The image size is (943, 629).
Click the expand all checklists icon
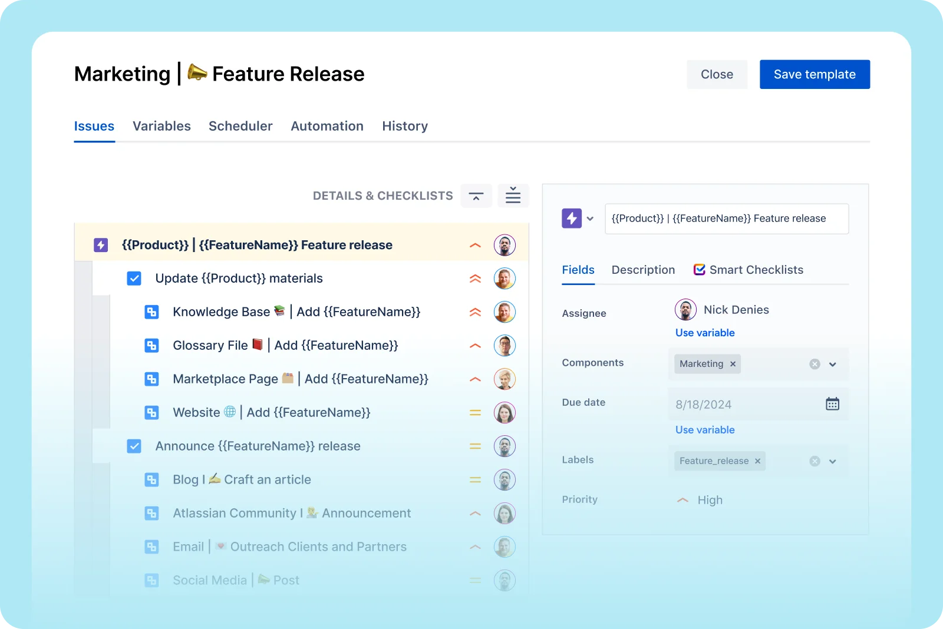click(x=513, y=196)
